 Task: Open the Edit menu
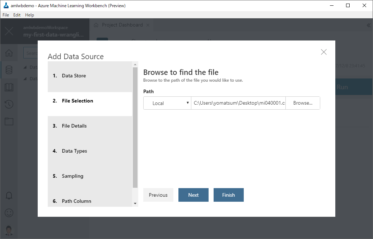click(x=17, y=15)
